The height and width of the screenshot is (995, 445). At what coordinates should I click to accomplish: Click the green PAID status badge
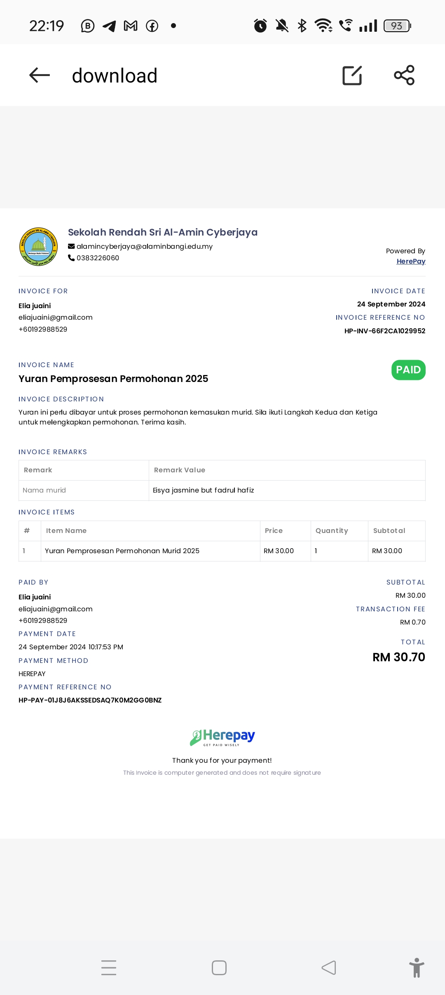click(408, 370)
